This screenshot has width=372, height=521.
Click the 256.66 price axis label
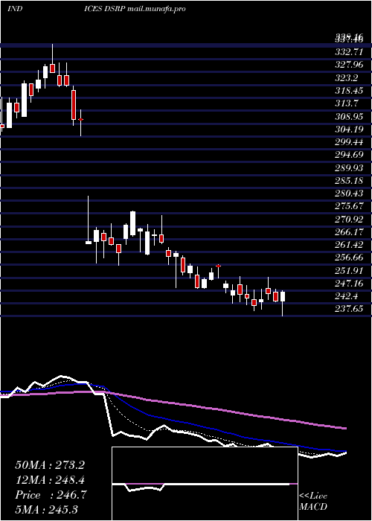click(350, 258)
